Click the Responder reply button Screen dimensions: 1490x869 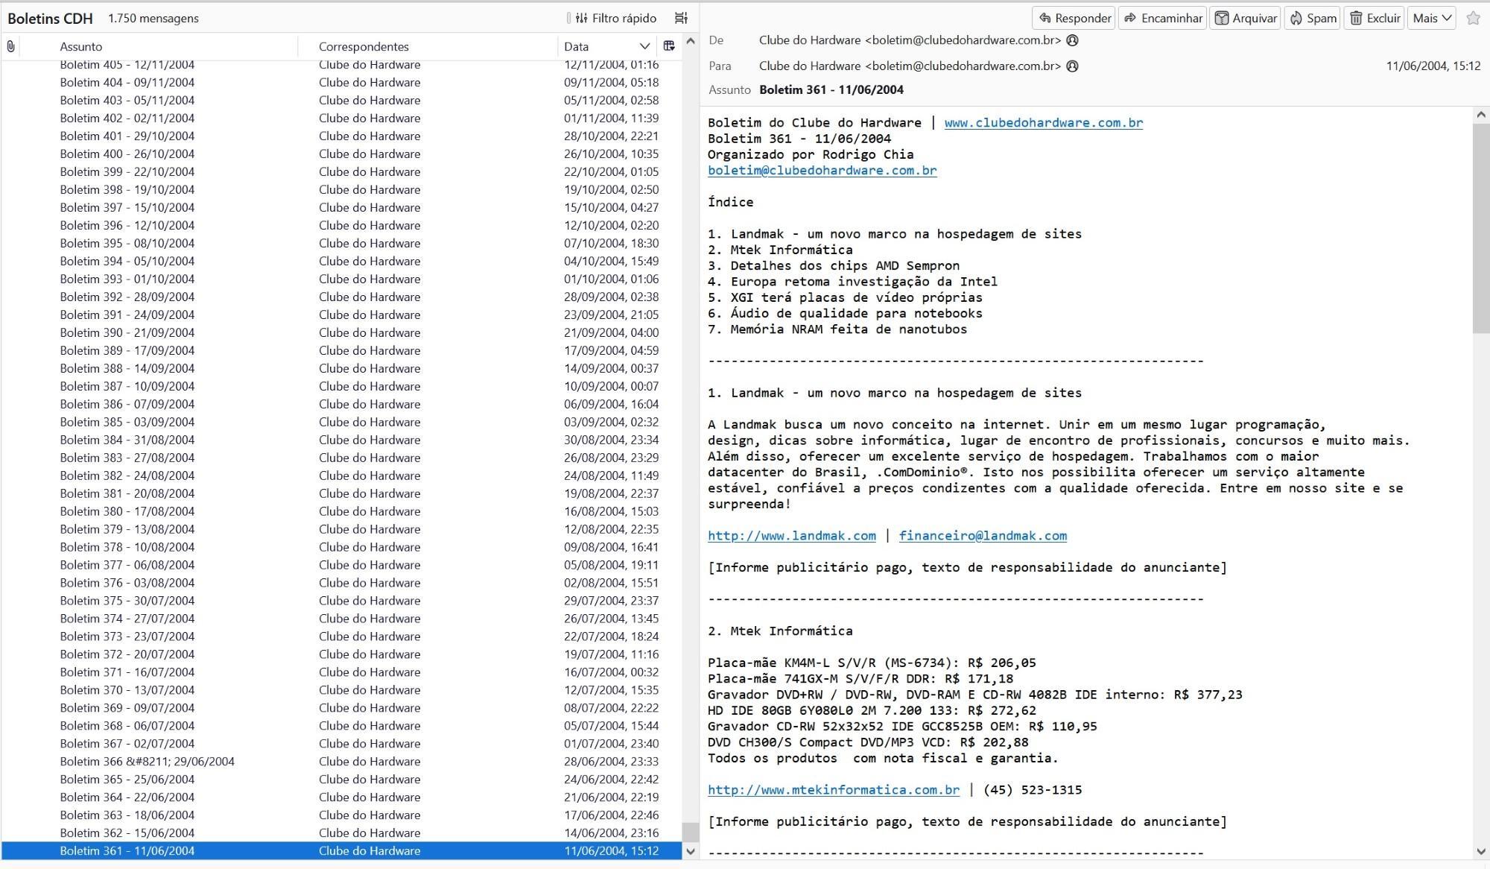click(x=1074, y=18)
